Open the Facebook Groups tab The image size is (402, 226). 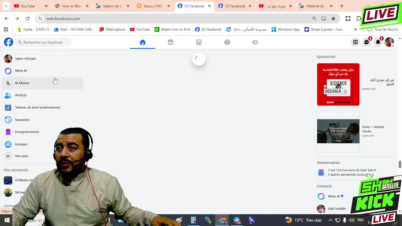(227, 42)
